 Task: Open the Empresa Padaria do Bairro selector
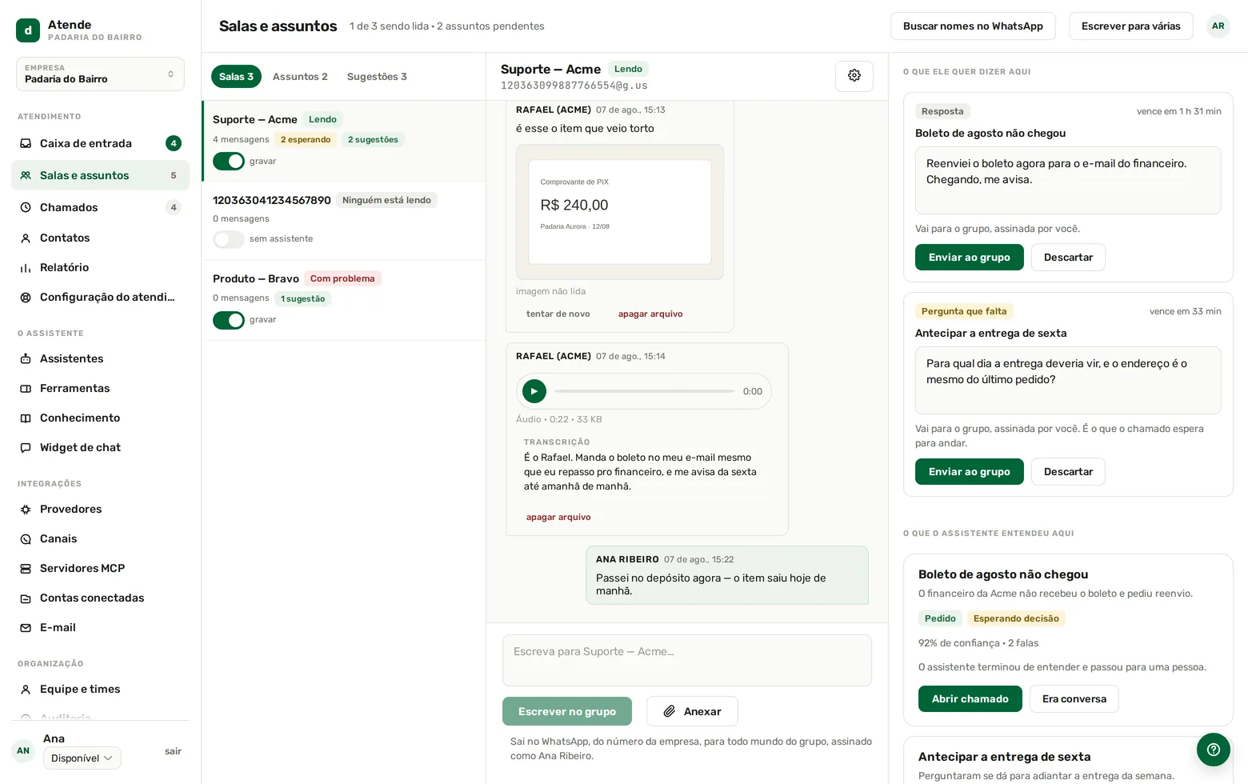100,74
